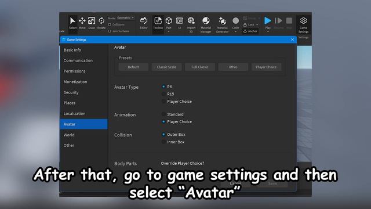Image resolution: width=371 pixels, height=209 pixels.
Task: Open the Mode Geometric dropdown
Action: [x=126, y=18]
